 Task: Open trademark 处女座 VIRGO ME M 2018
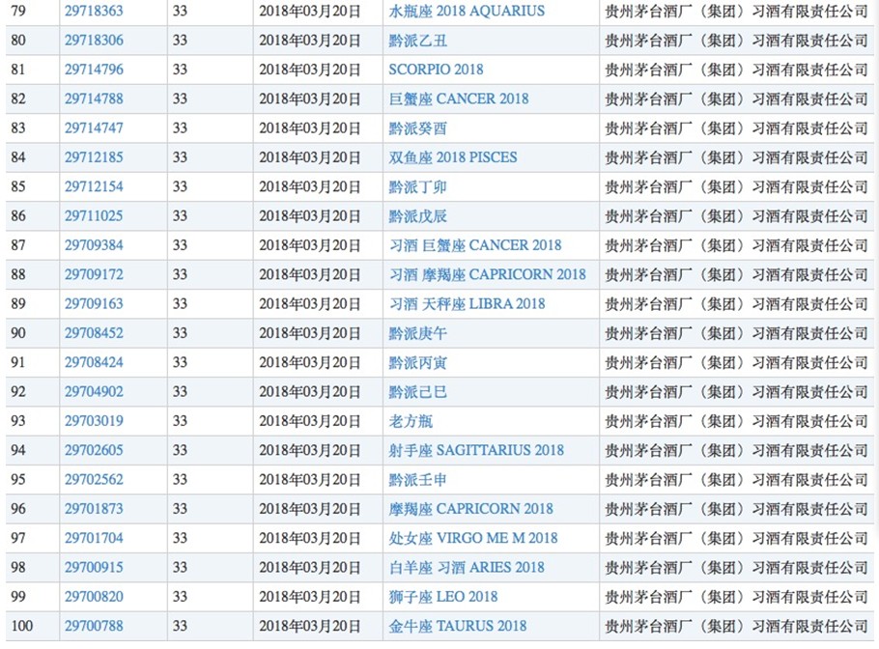point(473,538)
